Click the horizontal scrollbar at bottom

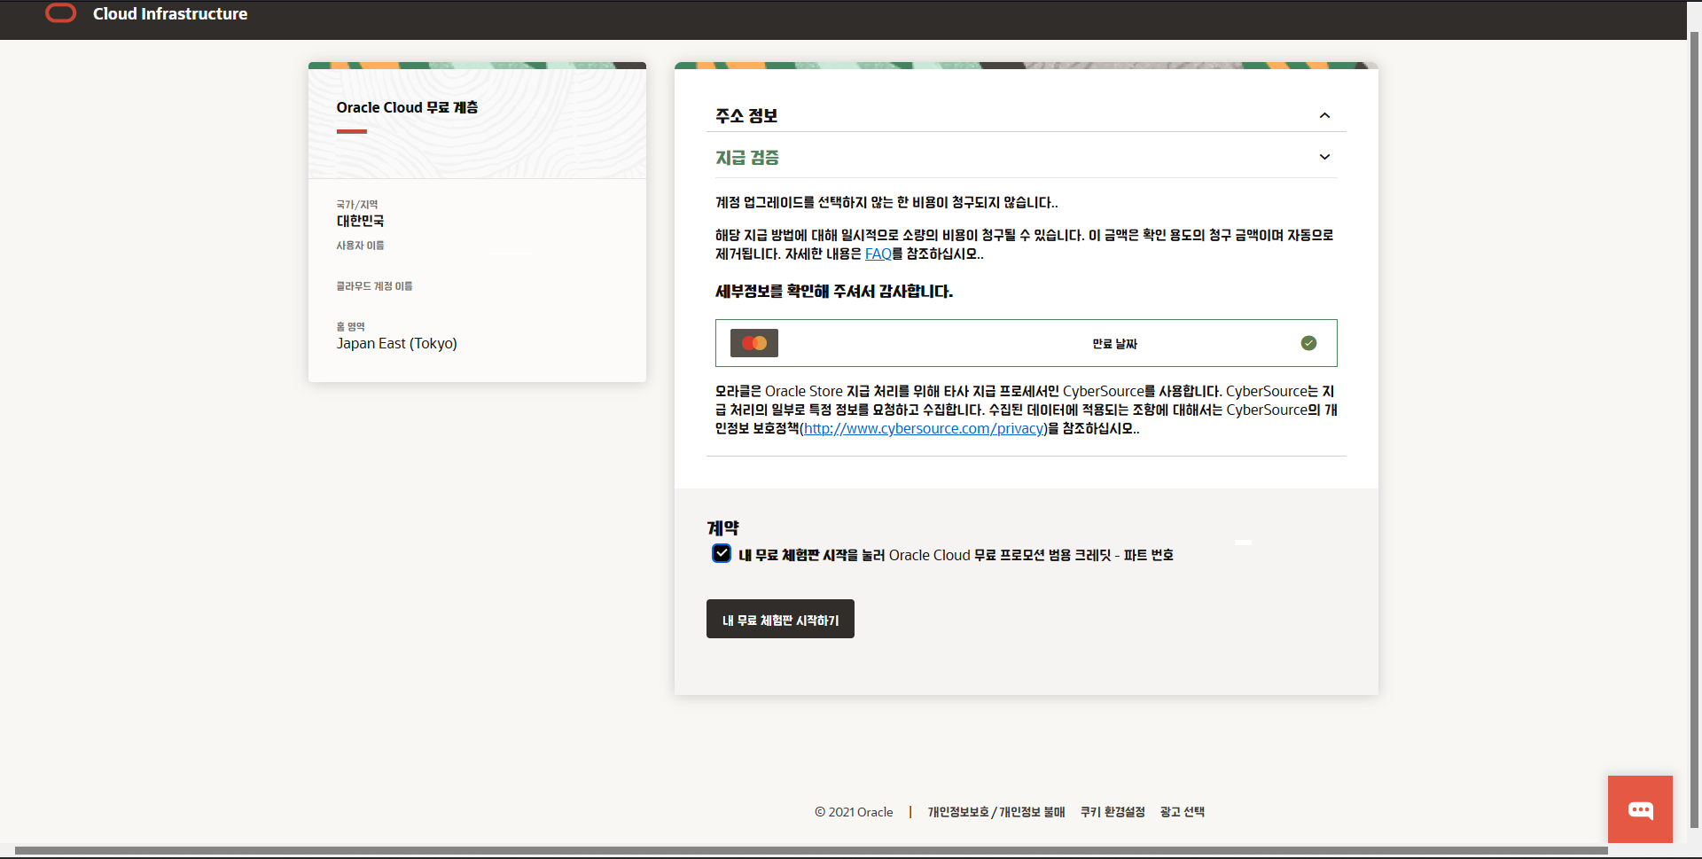click(811, 851)
